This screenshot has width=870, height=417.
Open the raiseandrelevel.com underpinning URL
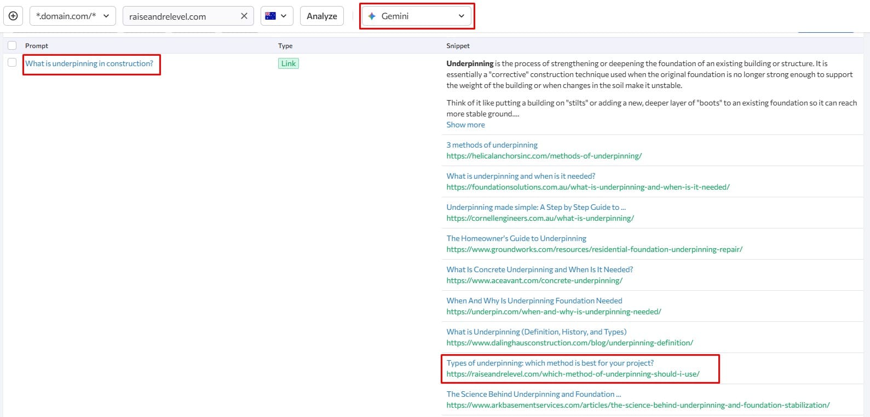click(573, 374)
